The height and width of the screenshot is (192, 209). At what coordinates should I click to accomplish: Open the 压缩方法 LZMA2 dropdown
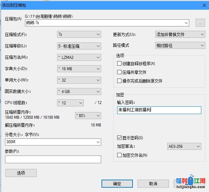pyautogui.click(x=79, y=57)
